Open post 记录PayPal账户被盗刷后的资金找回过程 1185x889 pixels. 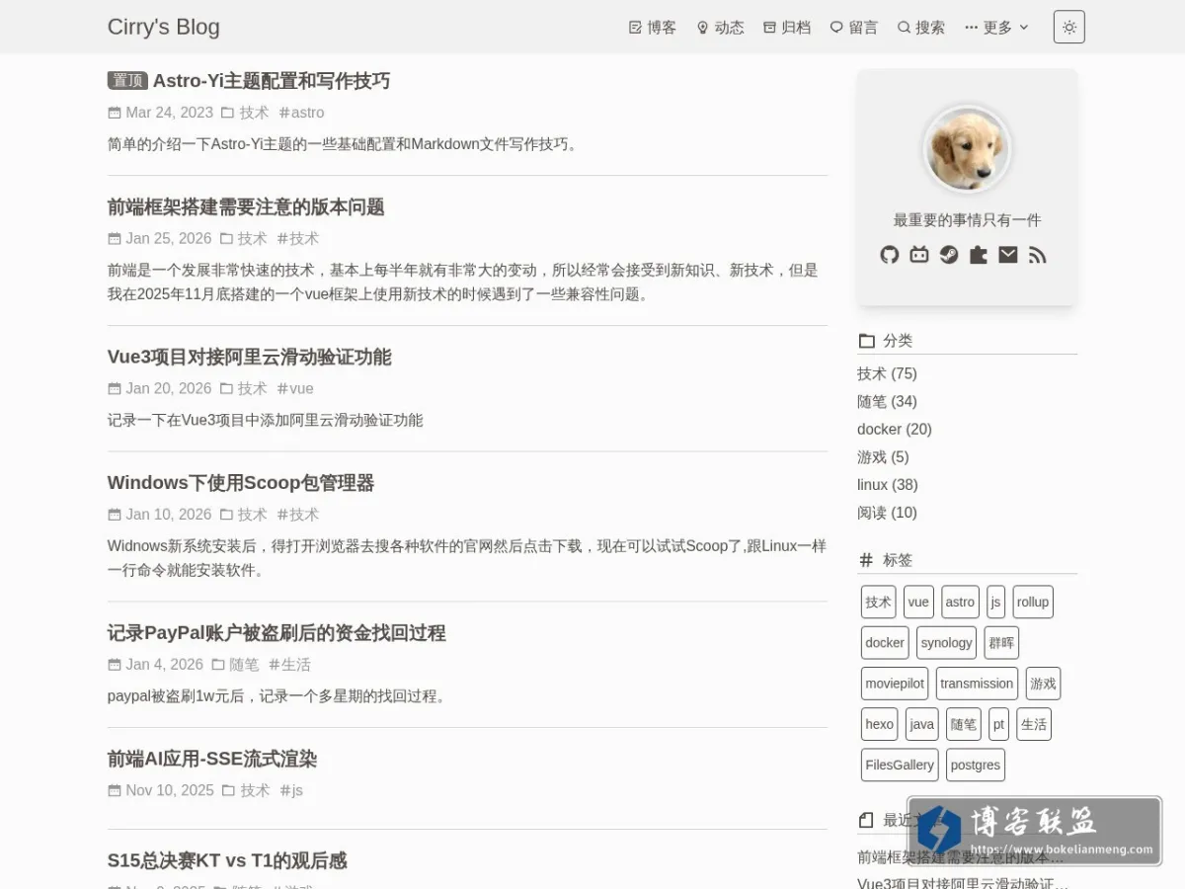pos(276,633)
